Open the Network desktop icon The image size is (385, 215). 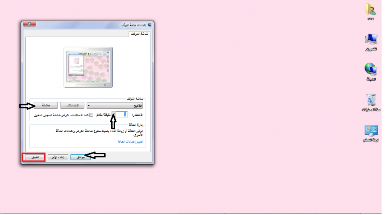tap(371, 71)
